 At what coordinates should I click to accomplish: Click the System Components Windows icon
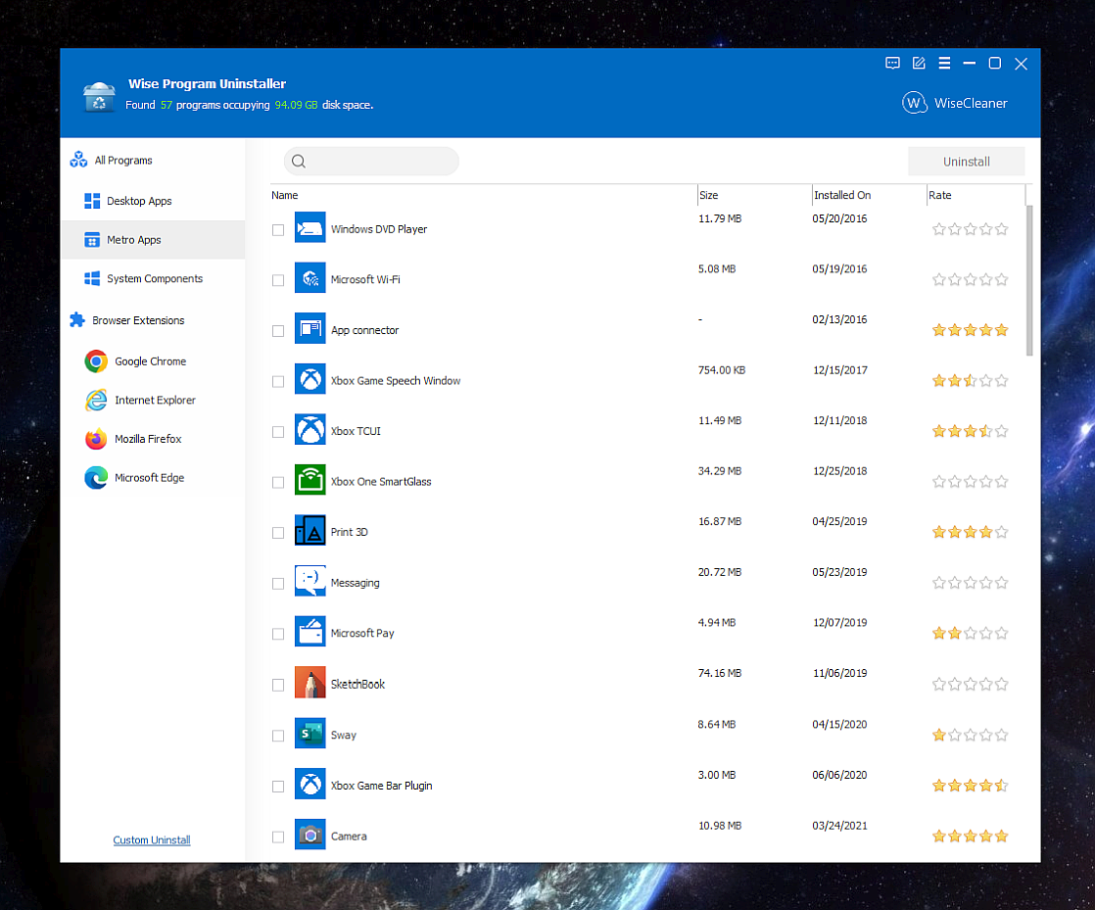coord(91,278)
